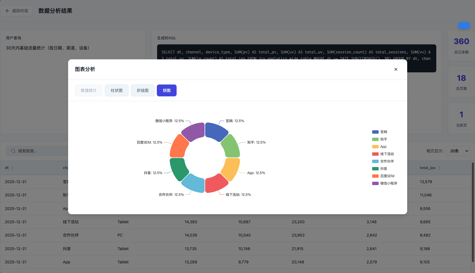Toggle the 微信小程序 legend entry
Screen dimensions: 475x273
pyautogui.click(x=385, y=183)
